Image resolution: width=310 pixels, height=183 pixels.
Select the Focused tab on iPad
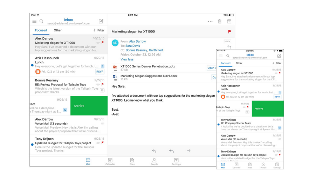(41, 30)
